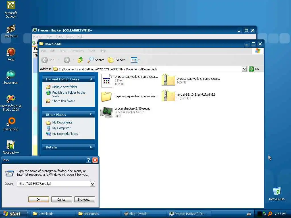Select the processhacker-2.38-setup installer

pos(125,112)
